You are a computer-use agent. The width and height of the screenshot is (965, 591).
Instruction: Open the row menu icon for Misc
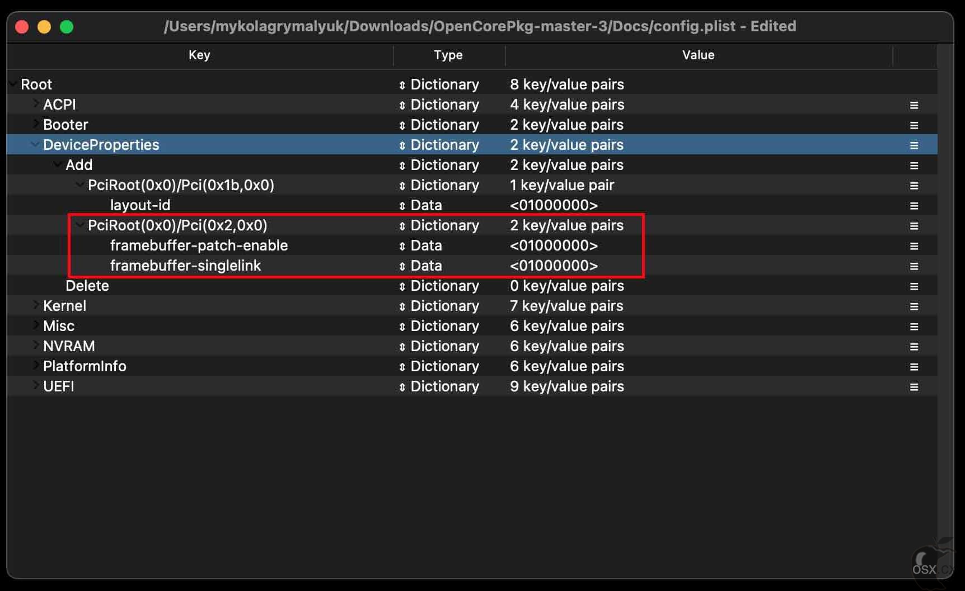coord(914,327)
